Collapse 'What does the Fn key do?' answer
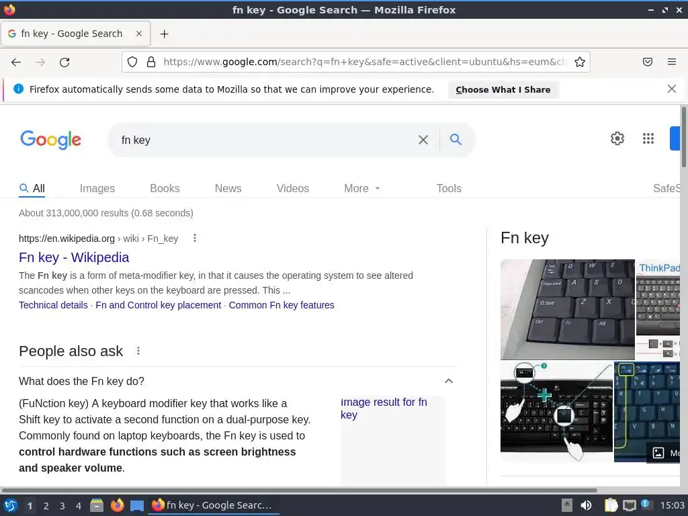 pos(448,381)
